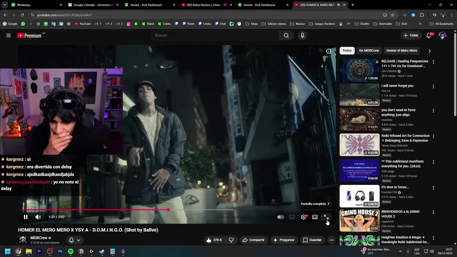The image size is (457, 257).
Task: Open the i will never forget you title
Action: (397, 86)
